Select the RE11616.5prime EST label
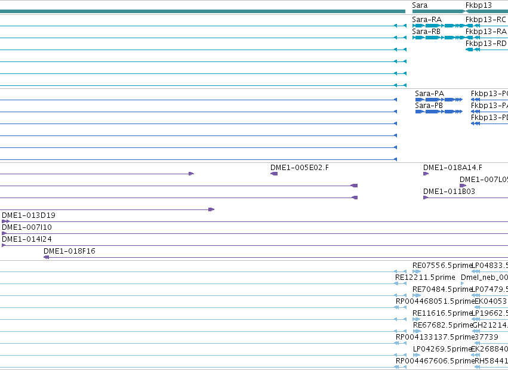Screen dimensions: 508x370 [x=442, y=313]
